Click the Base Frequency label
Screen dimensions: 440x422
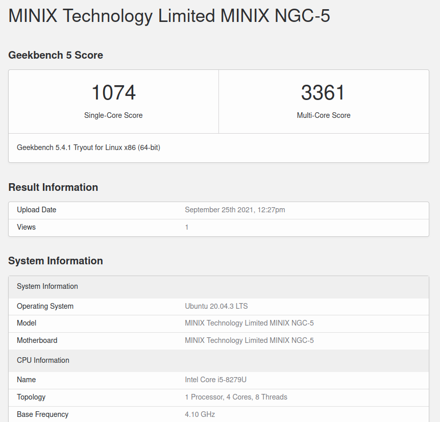tap(43, 414)
